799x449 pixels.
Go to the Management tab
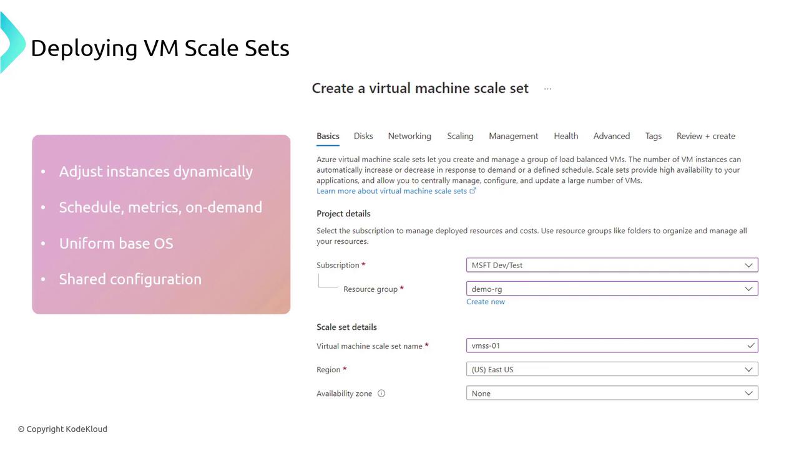513,136
